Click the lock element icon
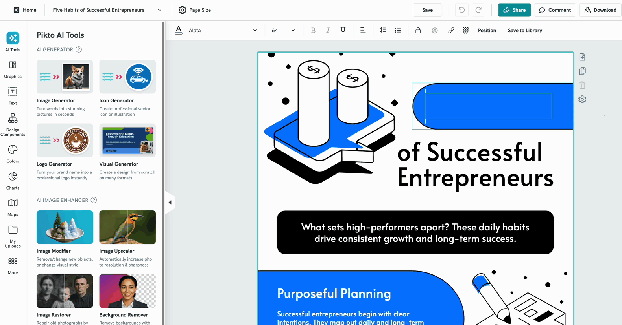The width and height of the screenshot is (622, 325). (418, 31)
